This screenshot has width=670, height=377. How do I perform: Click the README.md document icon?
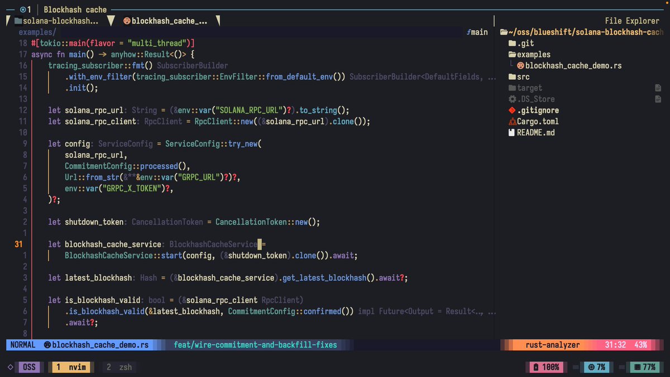(x=512, y=132)
